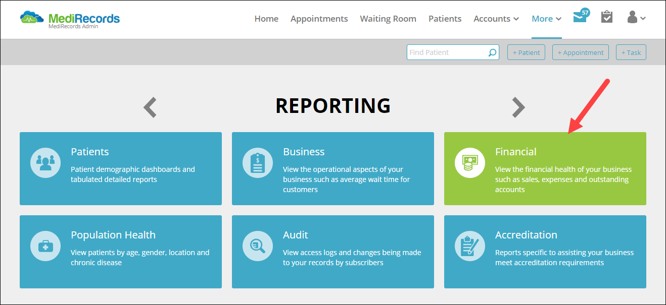The width and height of the screenshot is (666, 305).
Task: Go to next section with right arrow
Action: (518, 107)
